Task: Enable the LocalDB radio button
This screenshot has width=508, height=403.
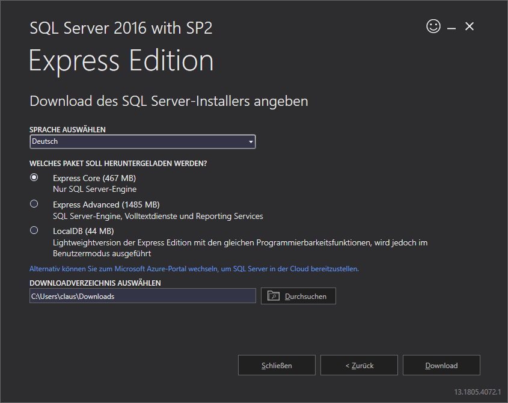Action: click(x=34, y=230)
